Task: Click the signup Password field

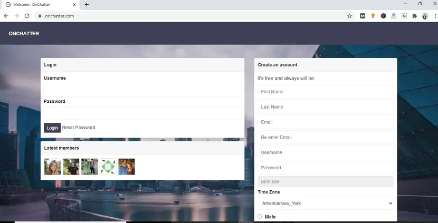Action: (x=326, y=168)
